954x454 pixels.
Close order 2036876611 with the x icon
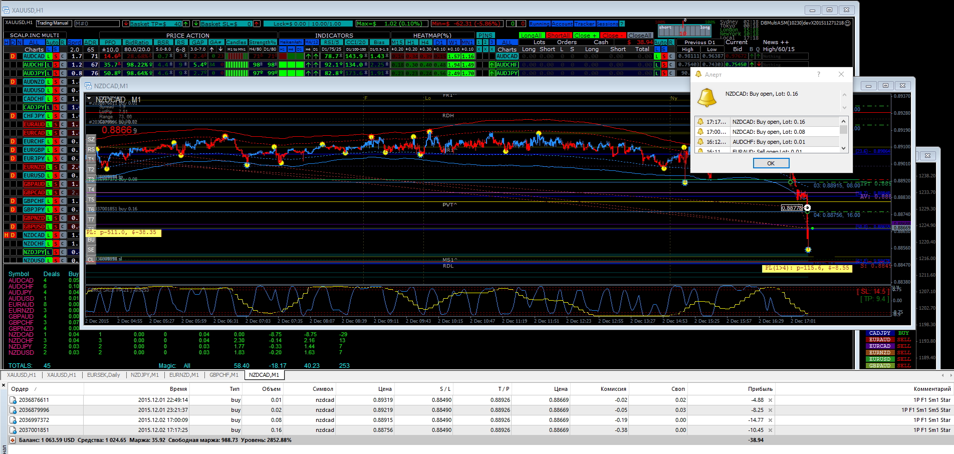click(771, 400)
